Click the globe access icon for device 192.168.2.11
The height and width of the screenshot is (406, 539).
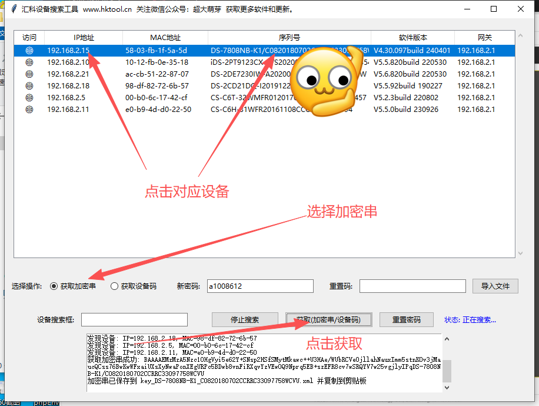tap(29, 109)
